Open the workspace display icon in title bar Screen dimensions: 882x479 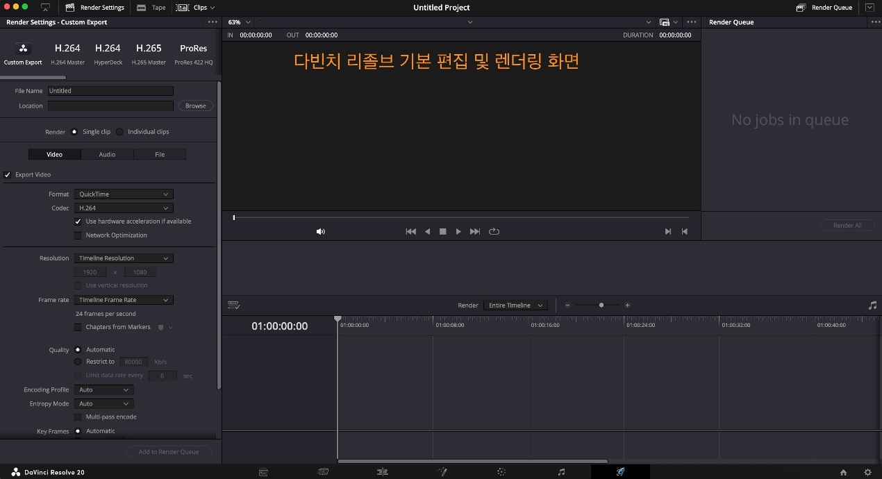[46, 8]
